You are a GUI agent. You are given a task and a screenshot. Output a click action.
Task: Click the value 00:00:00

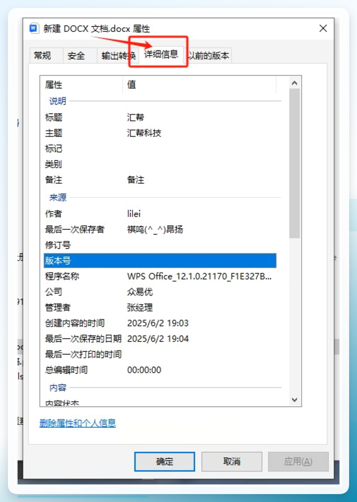coord(144,370)
